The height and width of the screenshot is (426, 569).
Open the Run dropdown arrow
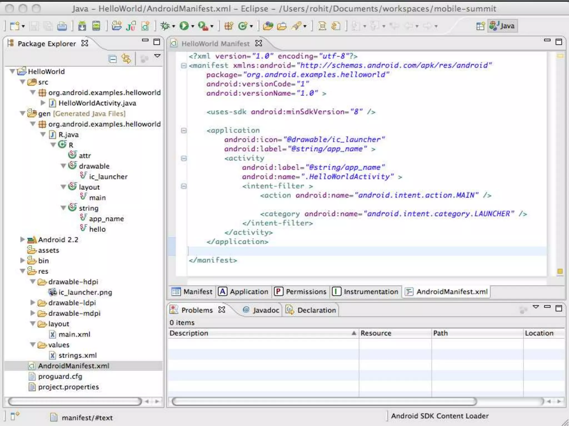(x=192, y=26)
